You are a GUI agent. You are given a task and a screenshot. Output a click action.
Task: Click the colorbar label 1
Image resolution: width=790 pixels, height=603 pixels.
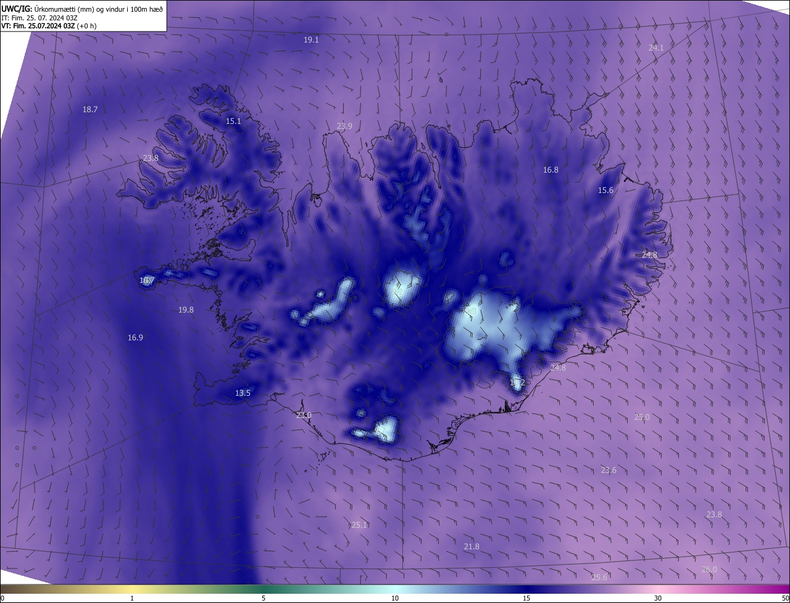[x=133, y=599]
